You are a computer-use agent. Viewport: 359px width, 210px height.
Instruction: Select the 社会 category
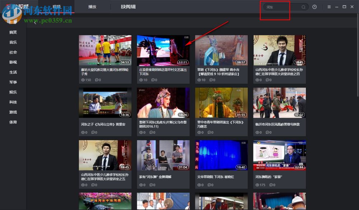13,52
